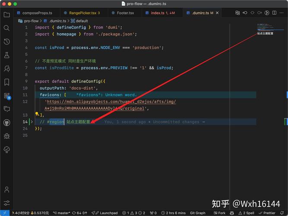This screenshot has height=216, width=288.
Task: Close the .dumirc.ts tab
Action: click(x=217, y=13)
